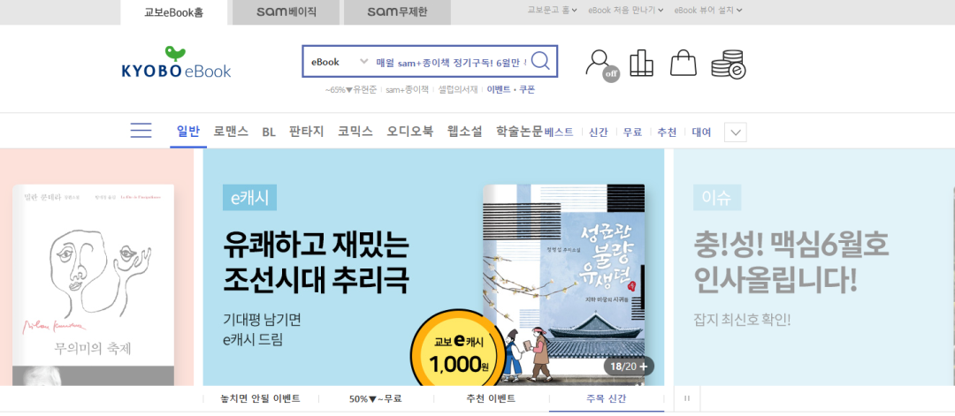Image resolution: width=955 pixels, height=416 pixels.
Task: Open the user account login icon
Action: [601, 64]
